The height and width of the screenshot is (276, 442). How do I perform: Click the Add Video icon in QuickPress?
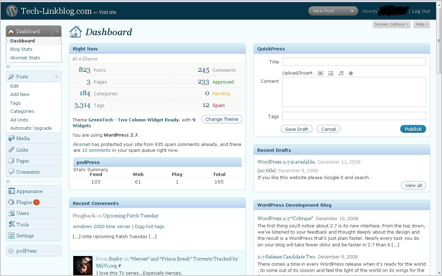[331, 73]
